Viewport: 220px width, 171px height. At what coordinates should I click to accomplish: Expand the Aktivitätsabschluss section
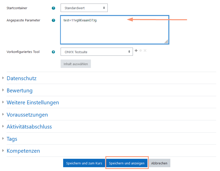click(29, 126)
